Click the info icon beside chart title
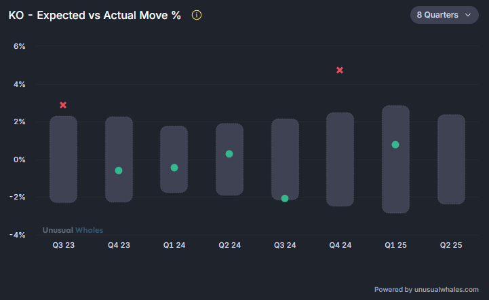 point(197,15)
